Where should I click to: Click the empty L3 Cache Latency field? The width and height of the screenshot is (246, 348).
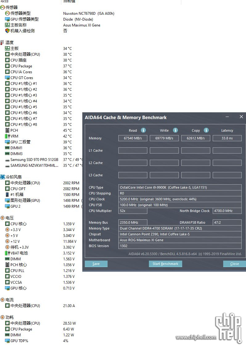227,175
